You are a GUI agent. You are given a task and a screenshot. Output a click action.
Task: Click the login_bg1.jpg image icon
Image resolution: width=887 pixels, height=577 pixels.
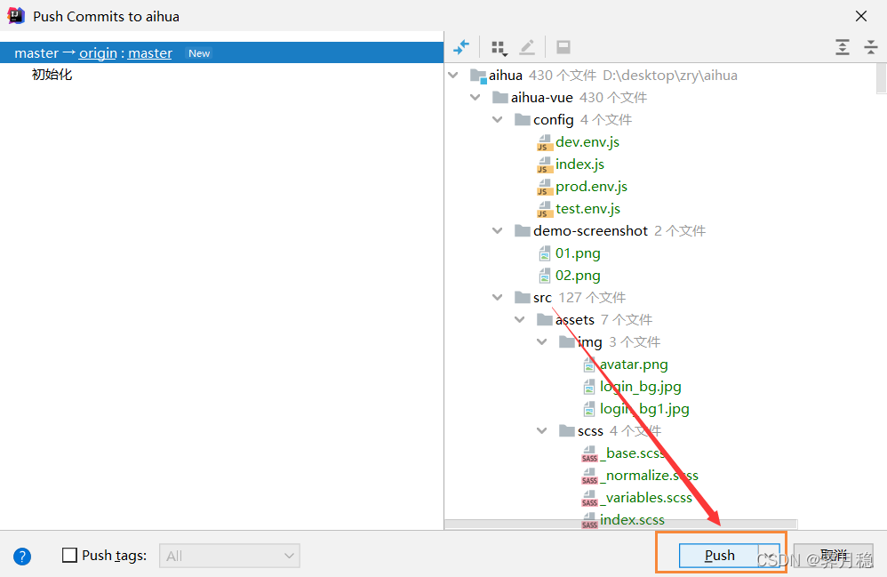(x=589, y=409)
